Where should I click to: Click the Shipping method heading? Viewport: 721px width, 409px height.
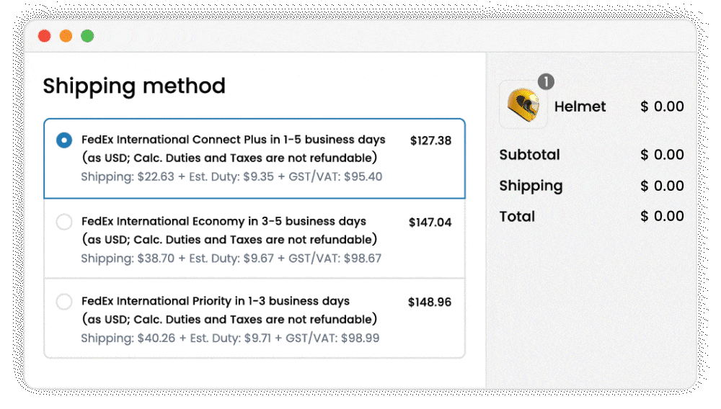134,86
